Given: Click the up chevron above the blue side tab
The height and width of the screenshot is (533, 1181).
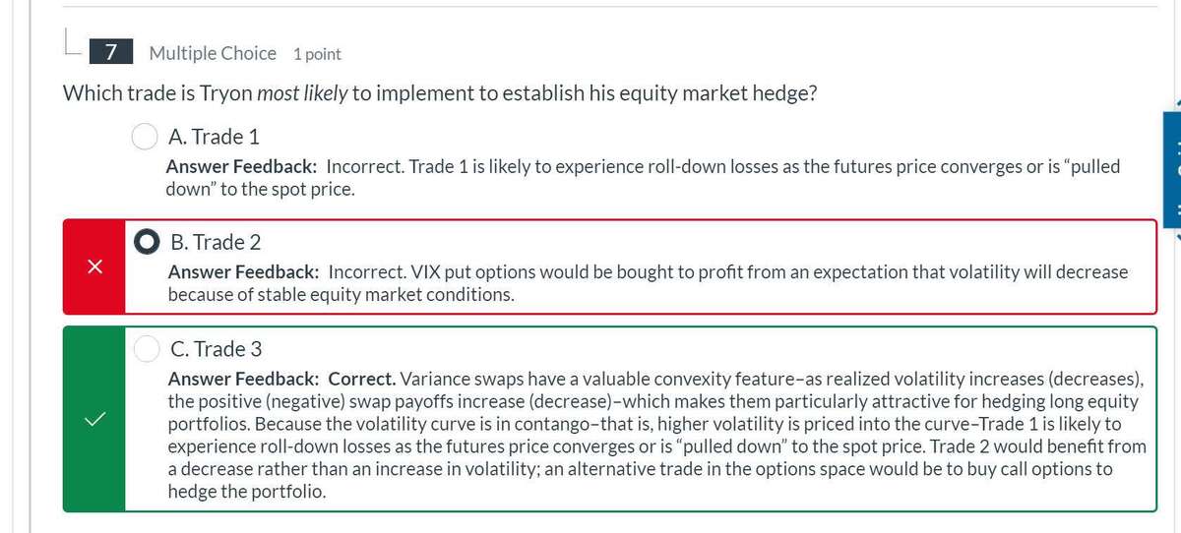Looking at the screenshot, I should click(1175, 104).
